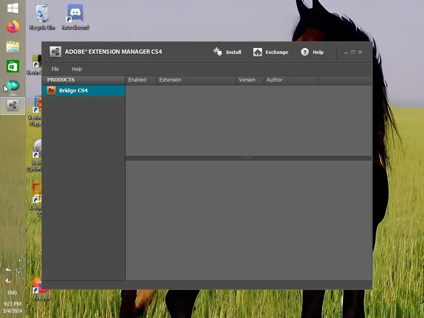Open the Exchange icon in the header
Image resolution: width=424 pixels, height=318 pixels.
tap(258, 52)
